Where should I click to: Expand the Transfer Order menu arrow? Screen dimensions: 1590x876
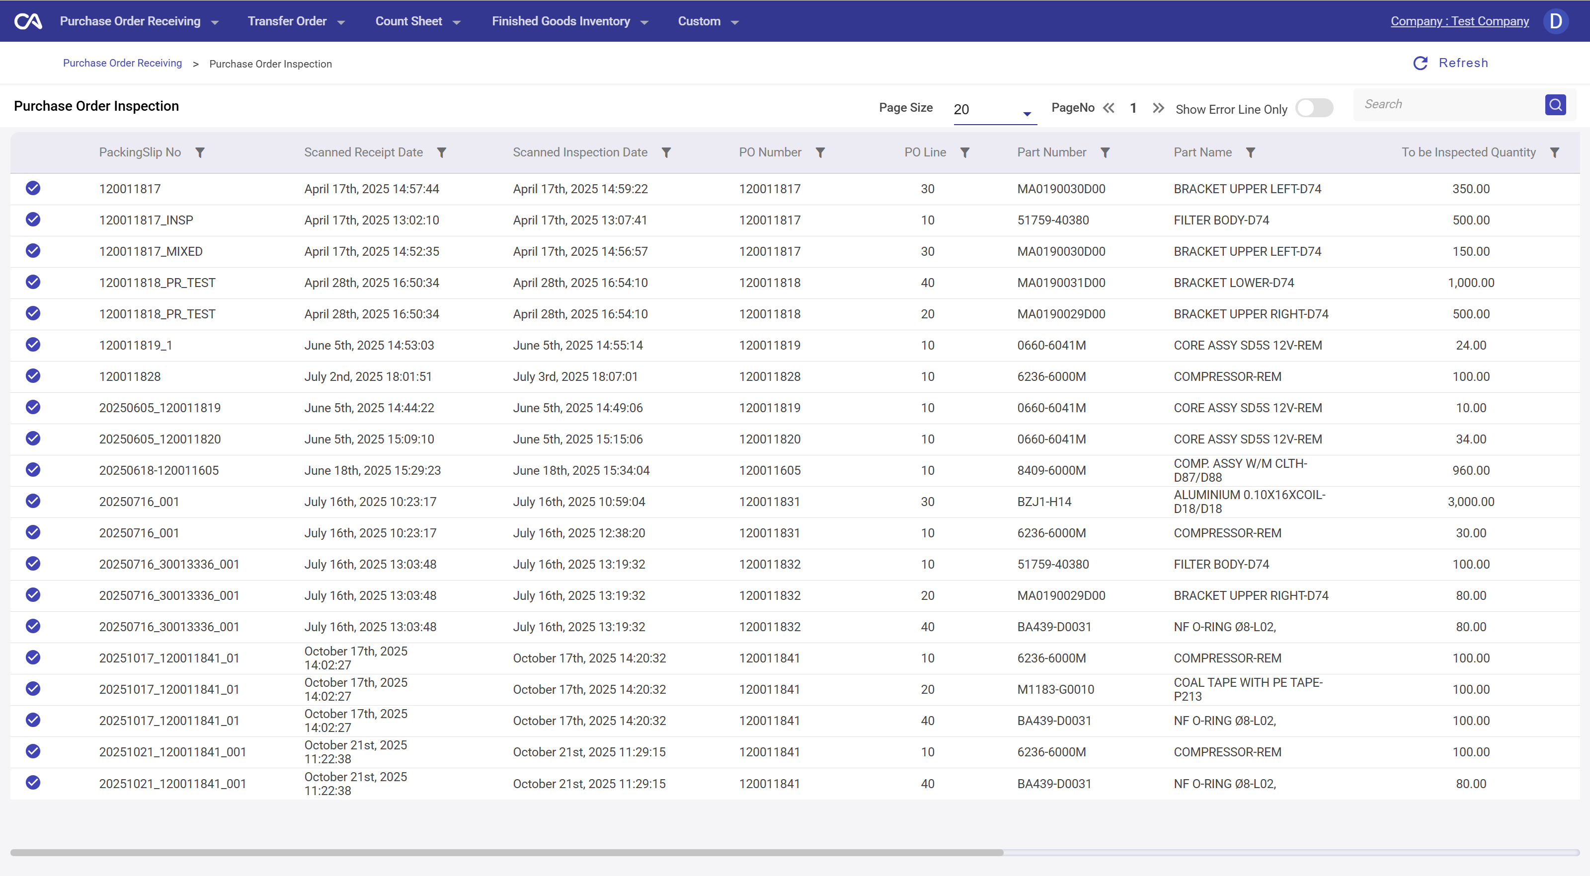pyautogui.click(x=341, y=23)
